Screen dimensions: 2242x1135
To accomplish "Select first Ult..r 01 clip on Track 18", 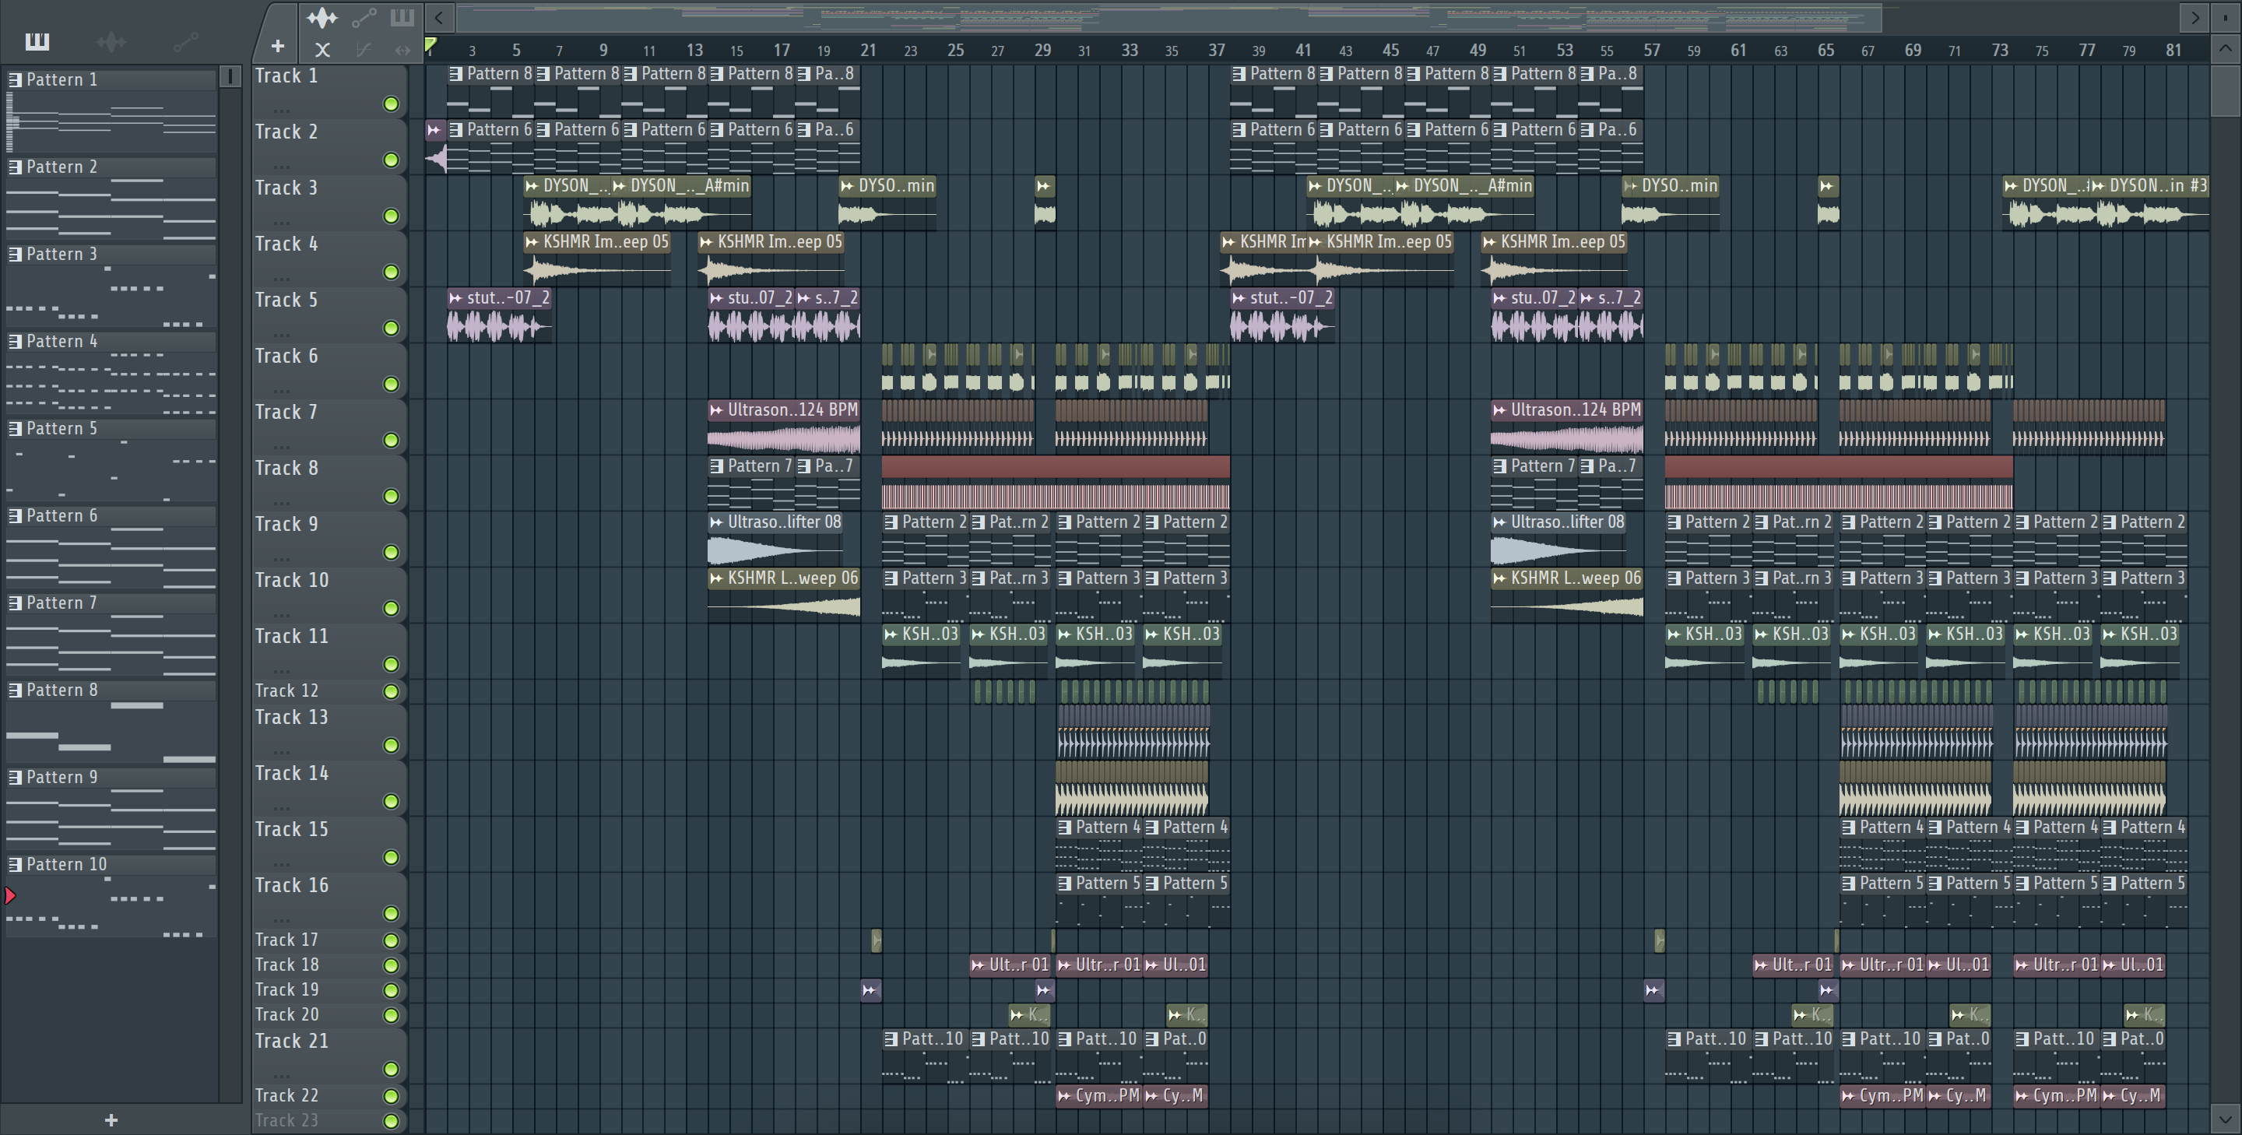I will 1010,965.
